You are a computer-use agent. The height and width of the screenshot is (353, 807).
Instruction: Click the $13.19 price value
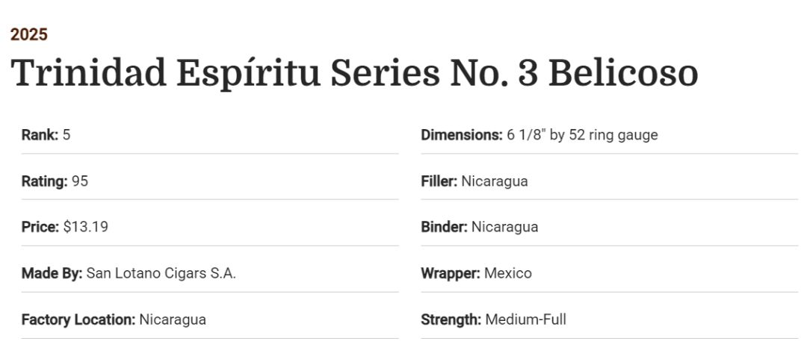pyautogui.click(x=86, y=227)
